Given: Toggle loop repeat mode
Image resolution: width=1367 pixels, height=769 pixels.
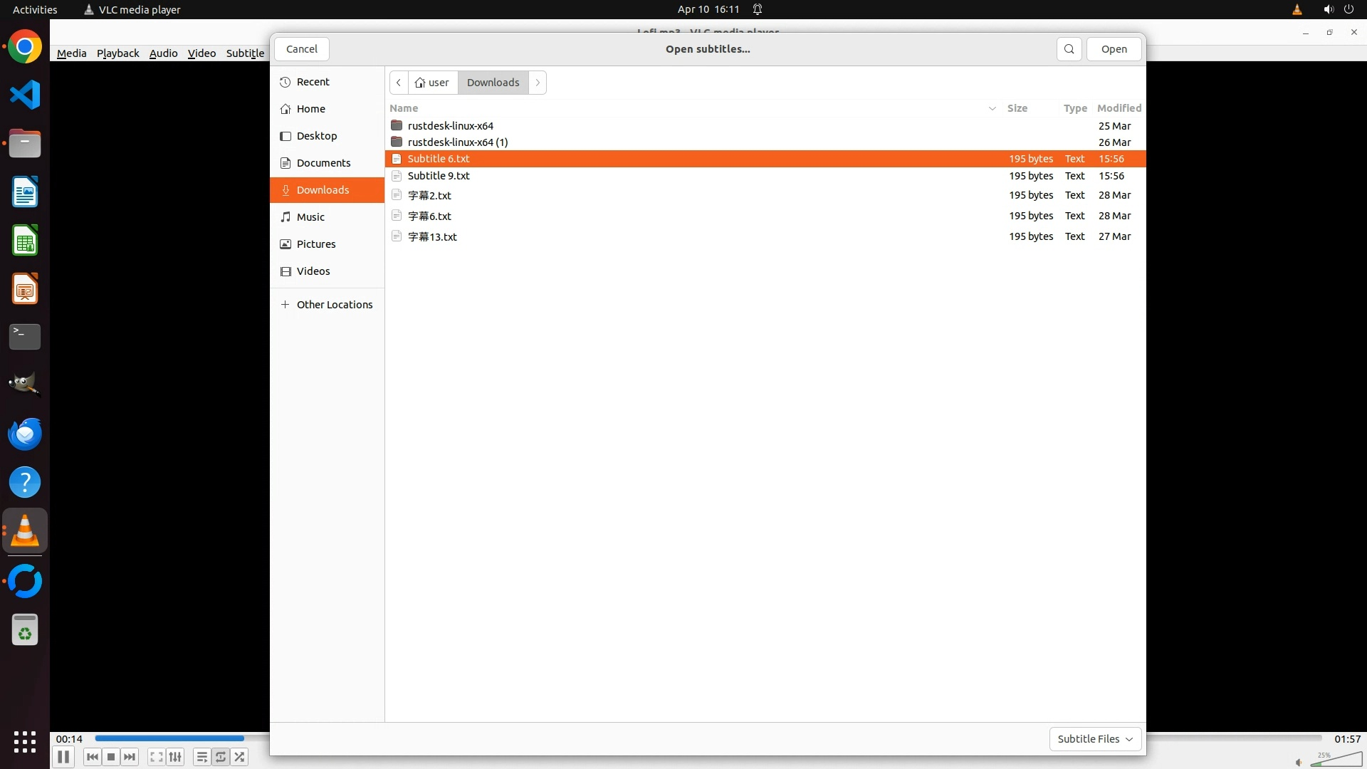Looking at the screenshot, I should [221, 757].
